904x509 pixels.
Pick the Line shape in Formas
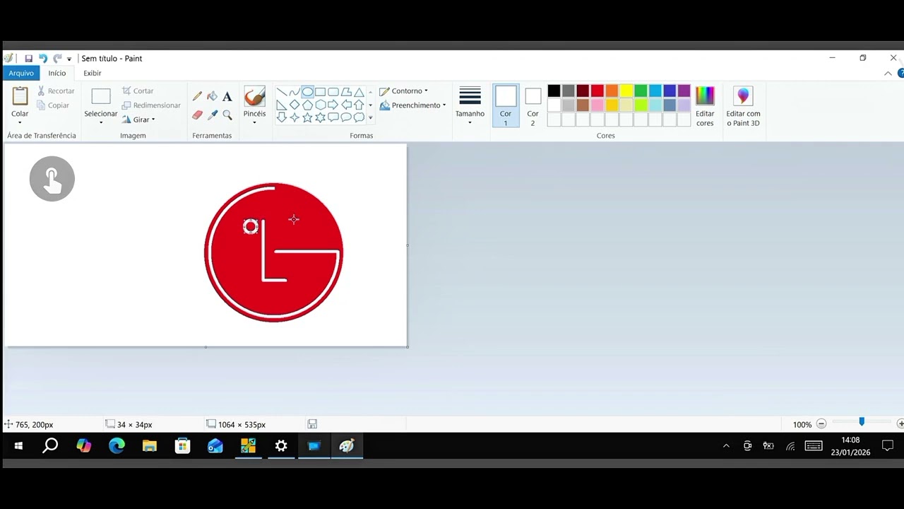[x=282, y=92]
